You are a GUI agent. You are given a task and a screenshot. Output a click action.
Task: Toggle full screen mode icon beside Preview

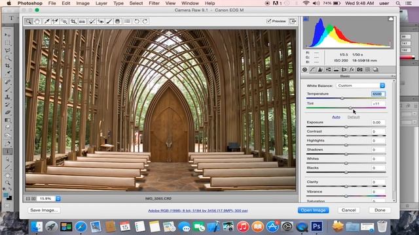coord(293,21)
